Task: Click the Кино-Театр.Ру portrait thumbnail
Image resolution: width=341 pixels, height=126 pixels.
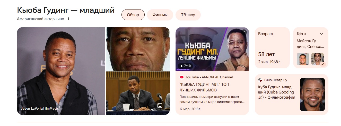Action: [x=312, y=94]
